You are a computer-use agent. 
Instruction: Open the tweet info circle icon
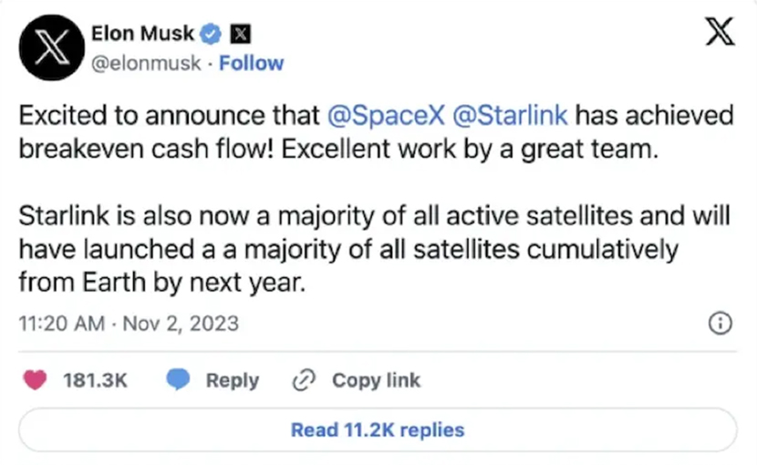point(721,324)
